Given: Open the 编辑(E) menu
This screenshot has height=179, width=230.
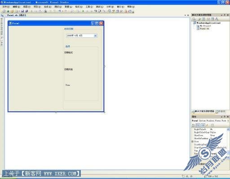Looking at the screenshot, I should pos(16,7).
